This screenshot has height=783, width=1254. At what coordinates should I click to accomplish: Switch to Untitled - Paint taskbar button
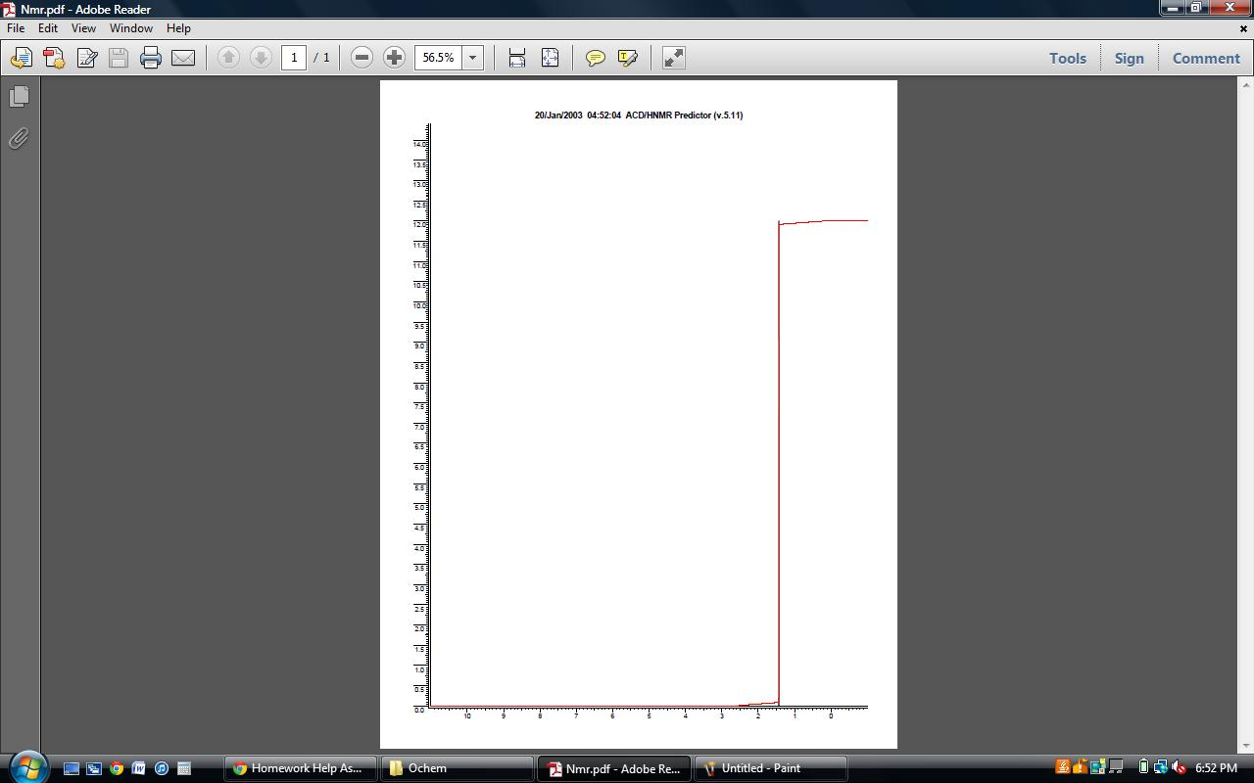pos(771,768)
